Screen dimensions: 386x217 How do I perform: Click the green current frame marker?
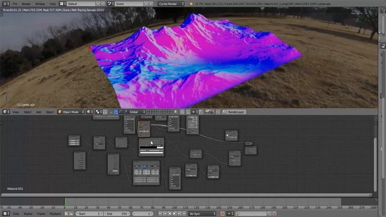[x=65, y=202]
